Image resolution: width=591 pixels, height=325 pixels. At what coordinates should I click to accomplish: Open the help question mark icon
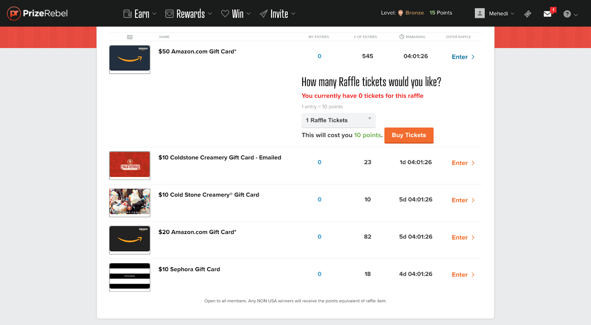coord(567,14)
